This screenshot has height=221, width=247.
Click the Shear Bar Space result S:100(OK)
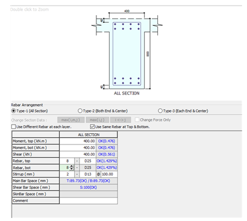click(x=89, y=187)
